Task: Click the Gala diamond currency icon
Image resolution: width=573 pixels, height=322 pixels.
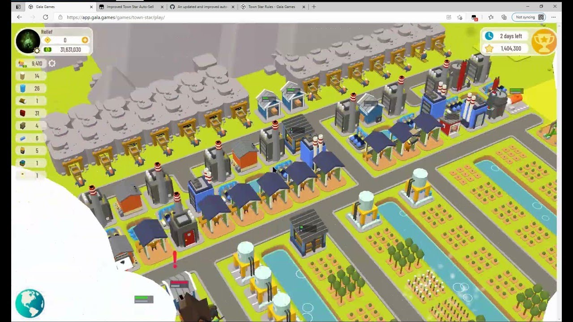Action: (x=47, y=40)
